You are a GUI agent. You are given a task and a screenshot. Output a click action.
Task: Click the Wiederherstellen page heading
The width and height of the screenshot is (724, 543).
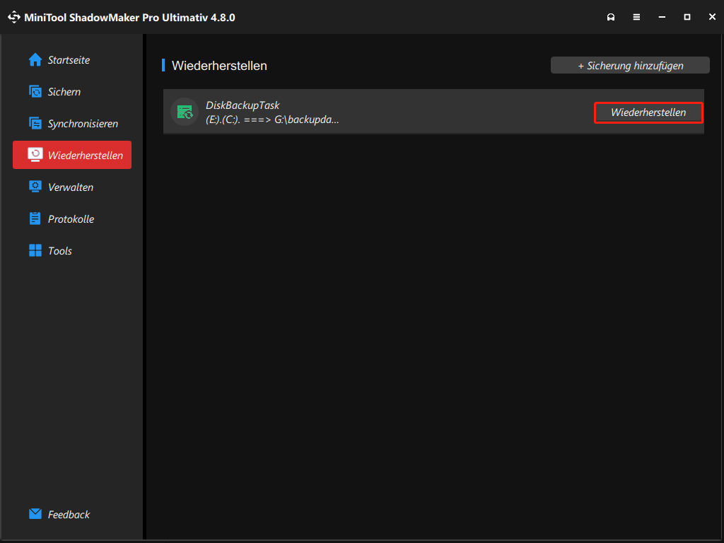[219, 66]
